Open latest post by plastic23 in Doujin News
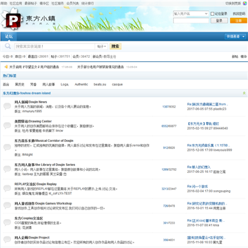The width and height of the screenshot is (248, 248). (207, 104)
